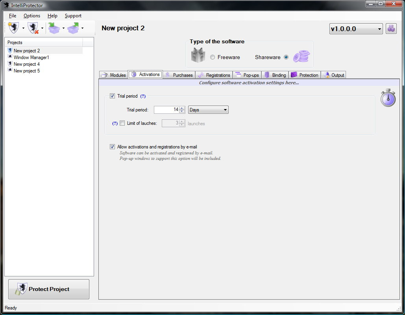Close the IntelliProtector window
The height and width of the screenshot is (315, 405).
tap(394, 4)
